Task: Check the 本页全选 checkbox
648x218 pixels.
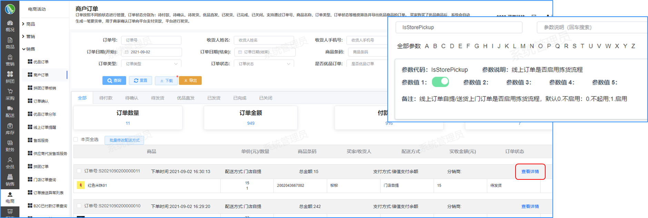Action: point(76,139)
